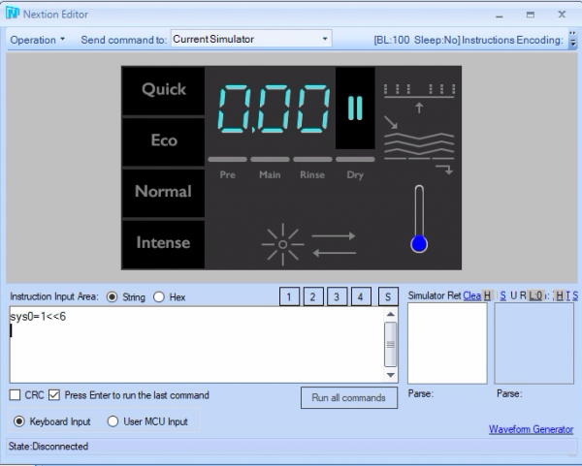
Task: Click the 'Pre' stage label
Action: [x=228, y=174]
